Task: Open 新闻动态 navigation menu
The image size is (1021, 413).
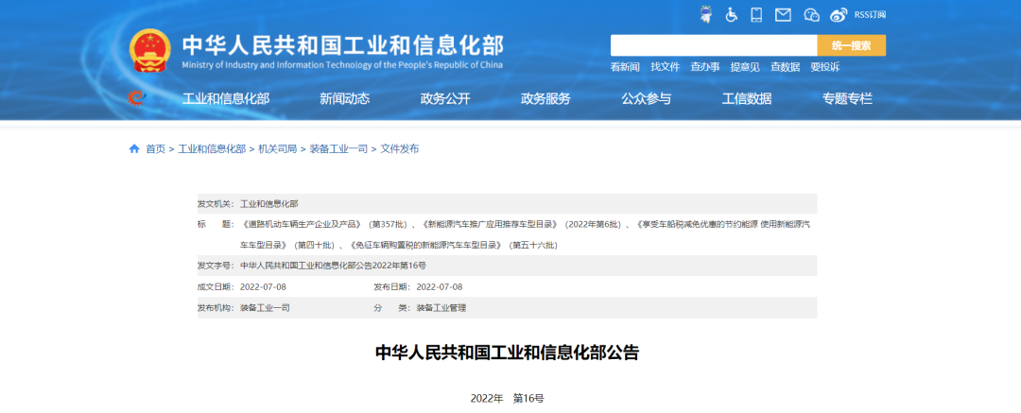Action: click(344, 99)
